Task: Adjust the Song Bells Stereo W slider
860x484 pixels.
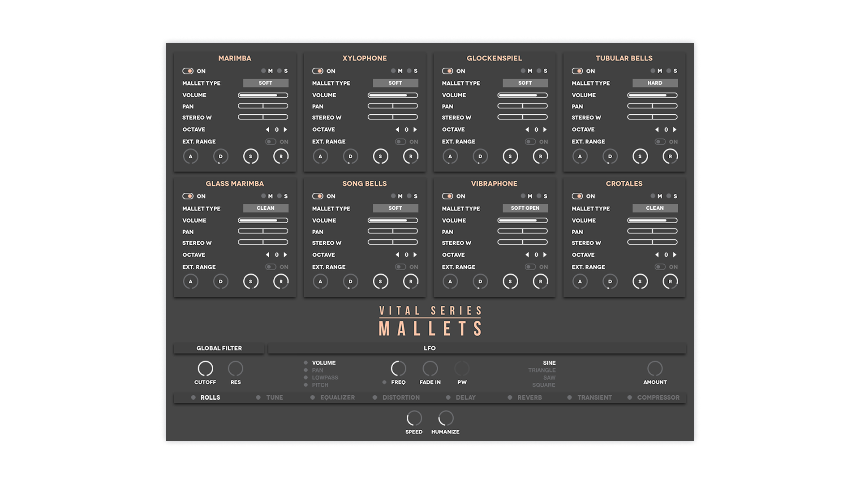Action: (x=393, y=242)
